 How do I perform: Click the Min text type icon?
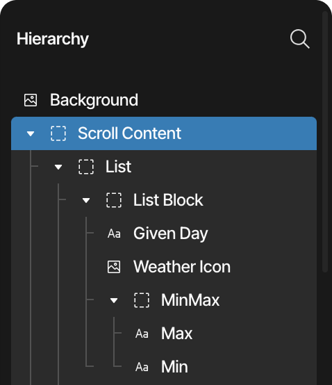142,367
